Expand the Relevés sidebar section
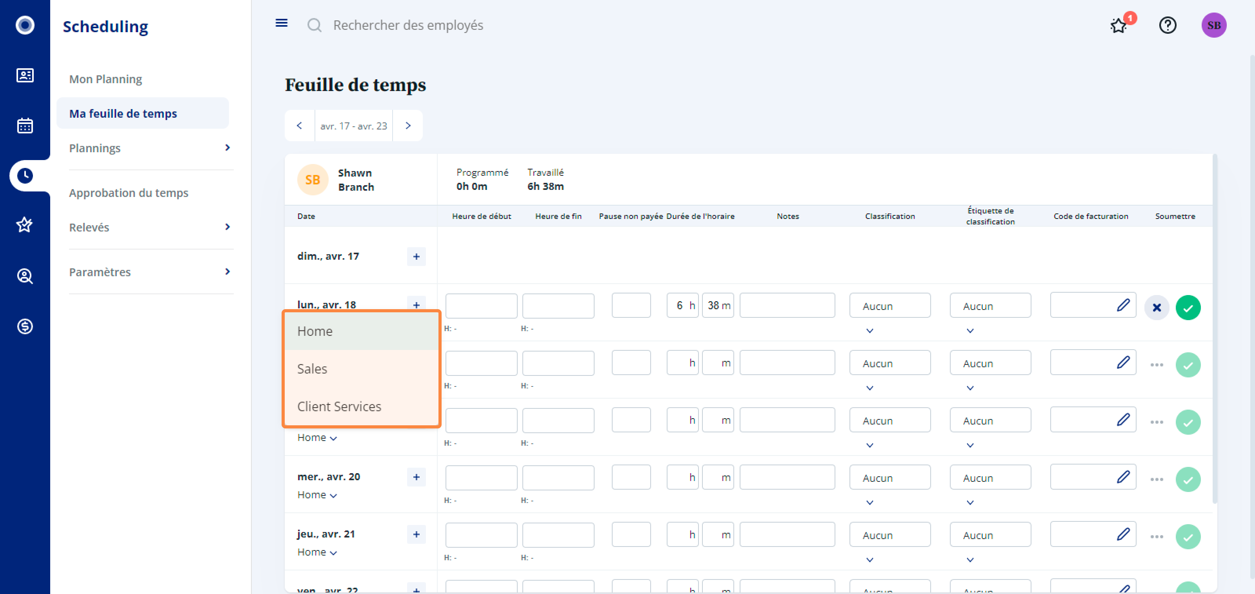 [151, 227]
